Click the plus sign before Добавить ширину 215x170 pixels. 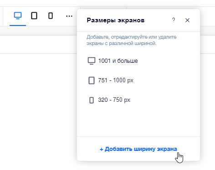[102, 150]
